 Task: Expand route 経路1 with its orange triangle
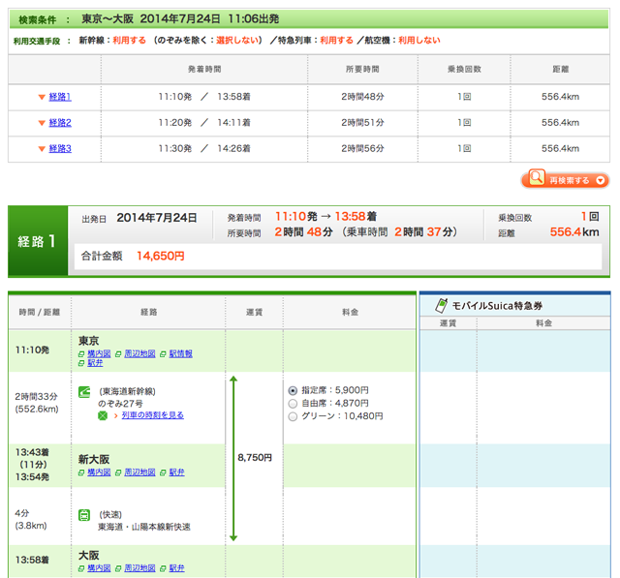(x=42, y=97)
